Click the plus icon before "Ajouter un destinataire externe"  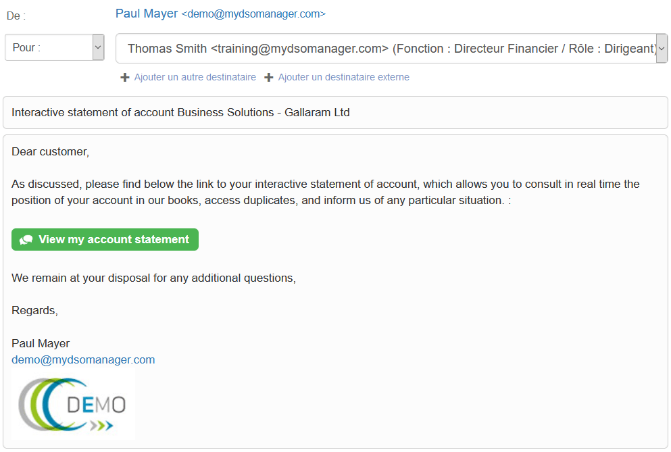coord(269,78)
